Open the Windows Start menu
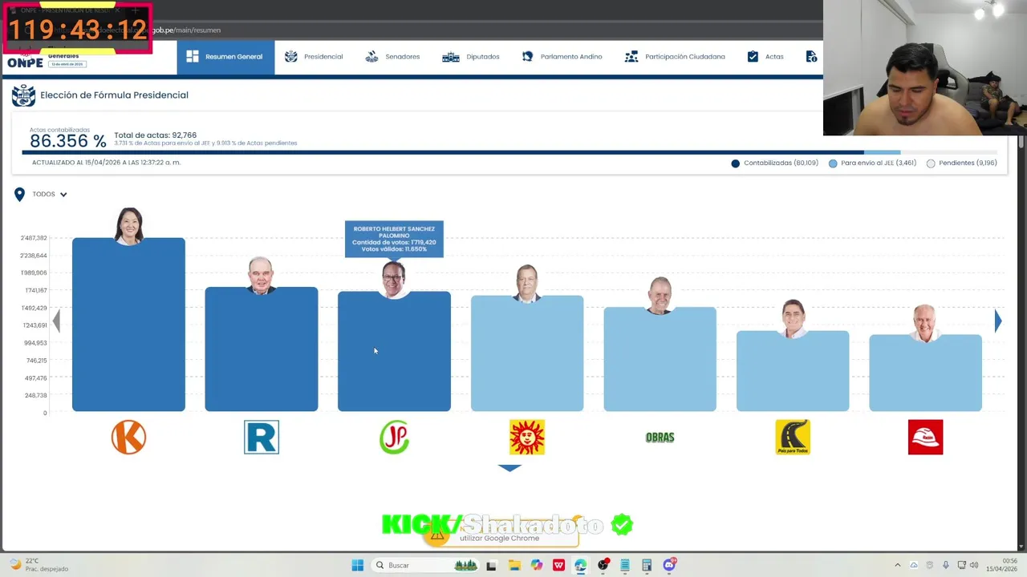The width and height of the screenshot is (1027, 577). [x=358, y=565]
